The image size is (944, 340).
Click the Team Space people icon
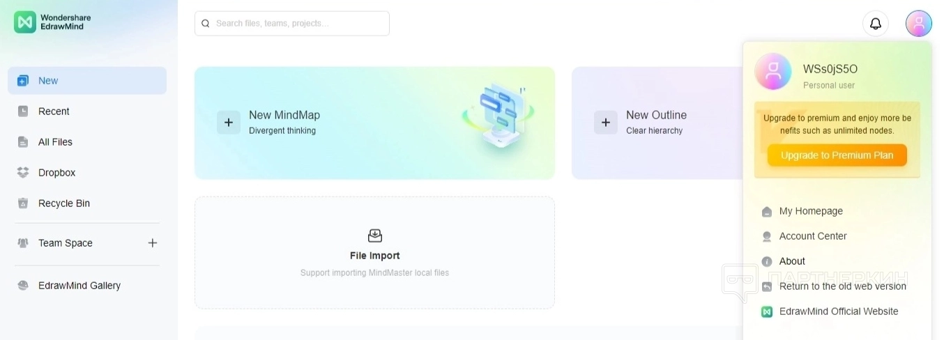click(23, 243)
